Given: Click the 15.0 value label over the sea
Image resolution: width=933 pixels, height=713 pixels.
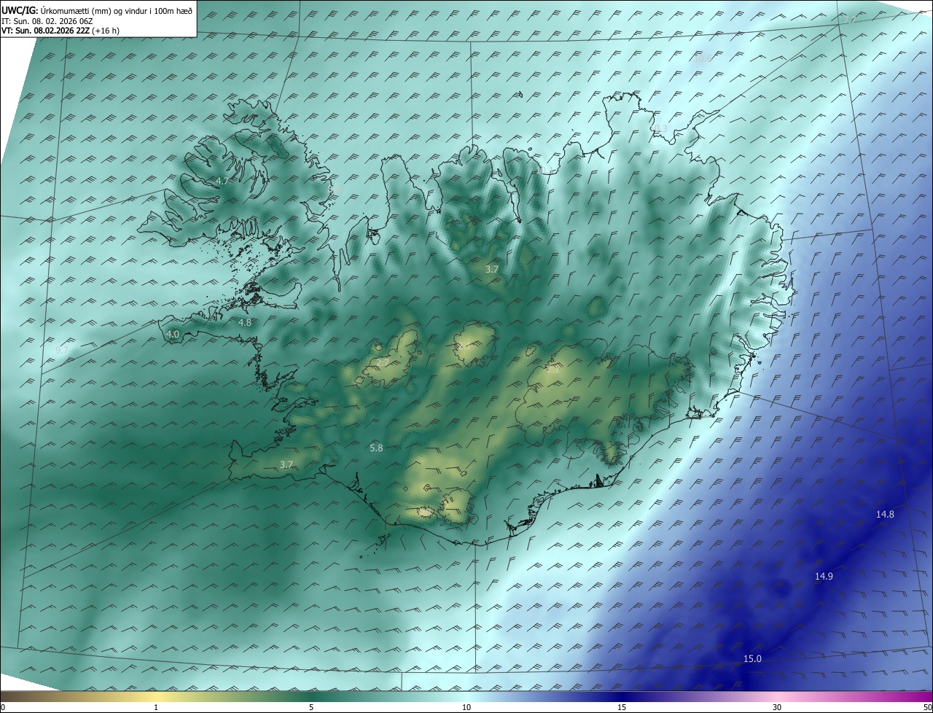Looking at the screenshot, I should pos(752,659).
